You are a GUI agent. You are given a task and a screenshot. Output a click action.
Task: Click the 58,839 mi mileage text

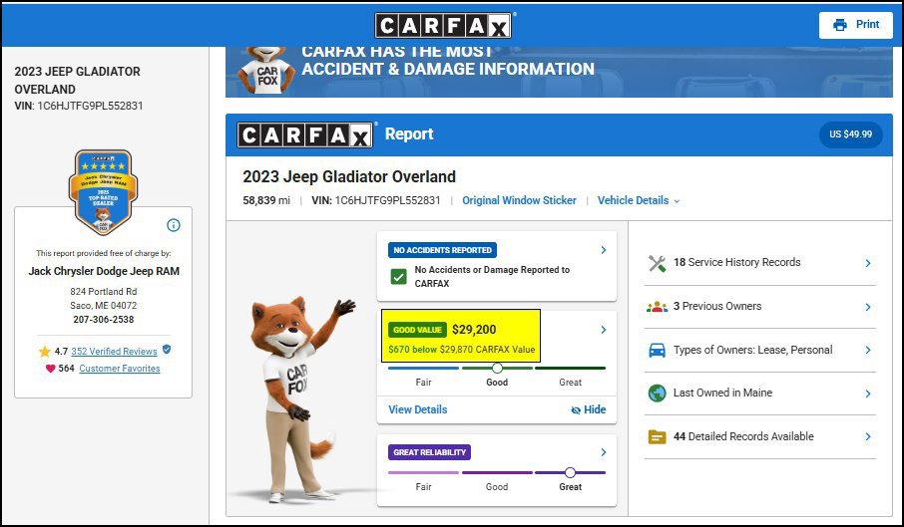click(x=266, y=200)
